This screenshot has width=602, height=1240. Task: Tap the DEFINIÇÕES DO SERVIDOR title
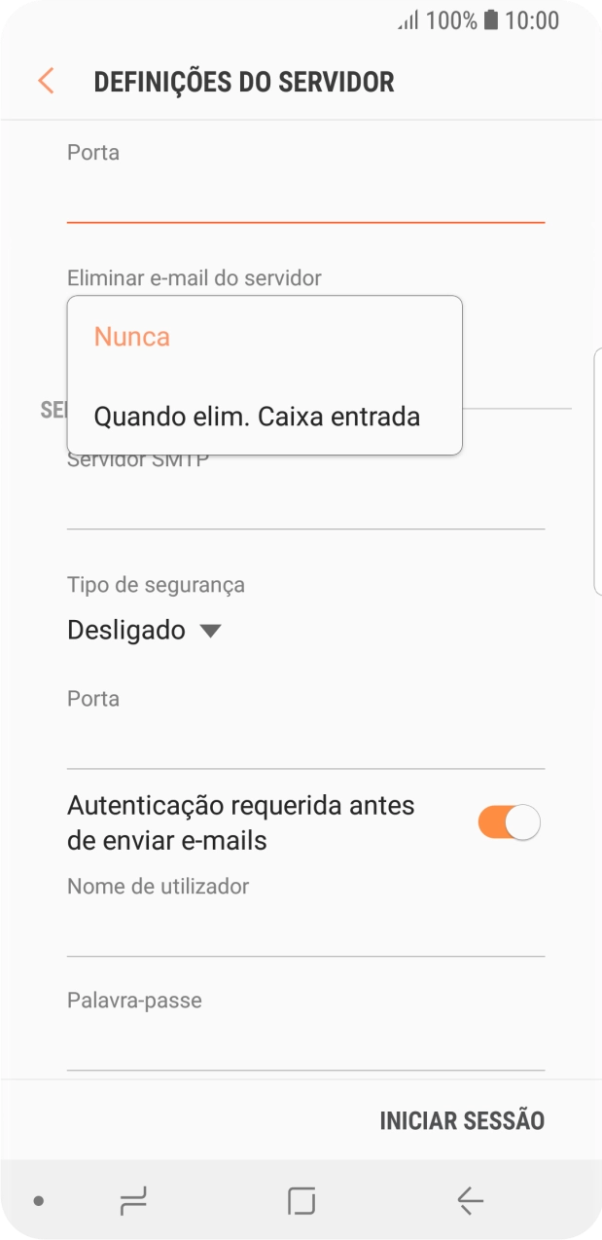(243, 81)
